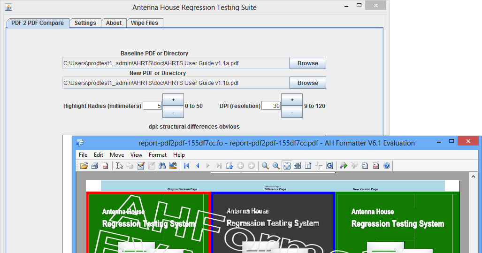This screenshot has height=253, width=482.
Task: Open a file with the folder icon
Action: click(x=84, y=166)
